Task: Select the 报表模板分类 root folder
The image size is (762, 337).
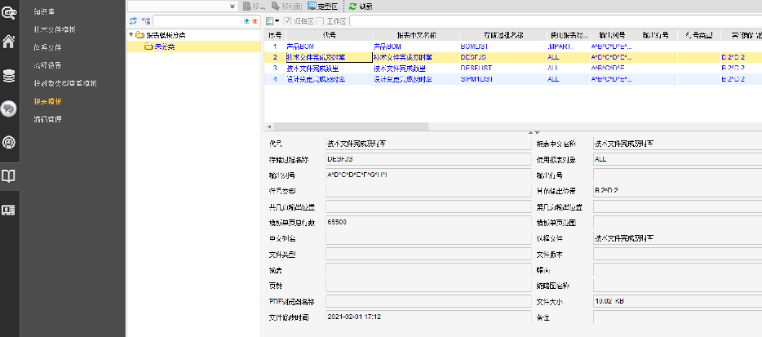Action: click(x=166, y=35)
